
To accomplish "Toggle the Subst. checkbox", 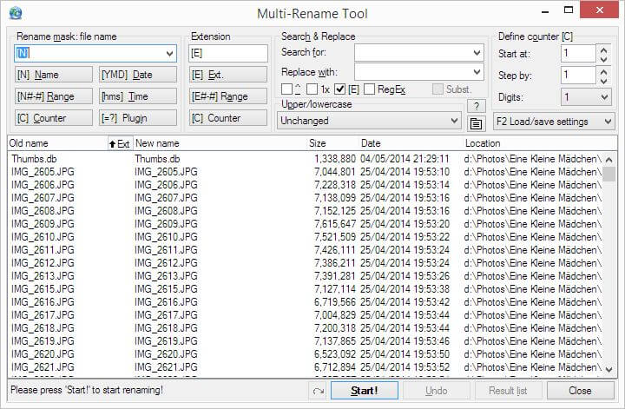I will click(x=437, y=89).
